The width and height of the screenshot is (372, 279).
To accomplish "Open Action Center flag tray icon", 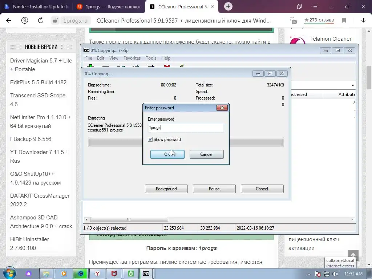I will 318,274.
